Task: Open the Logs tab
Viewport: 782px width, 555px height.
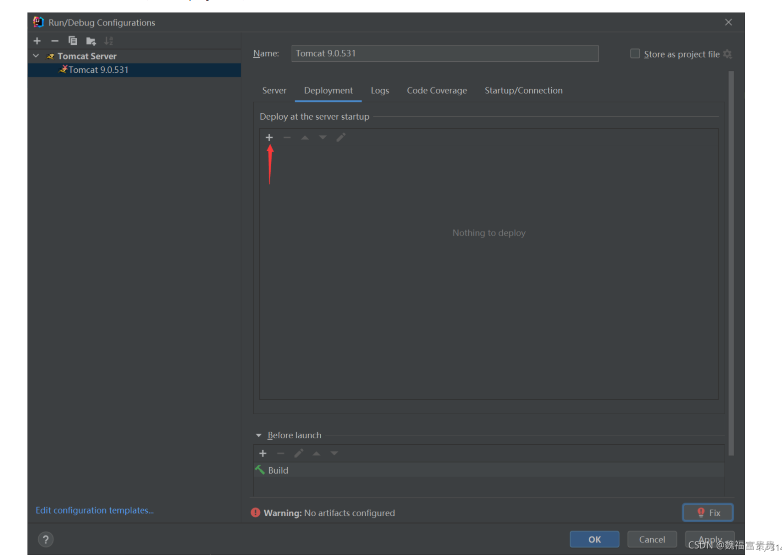Action: pos(380,90)
